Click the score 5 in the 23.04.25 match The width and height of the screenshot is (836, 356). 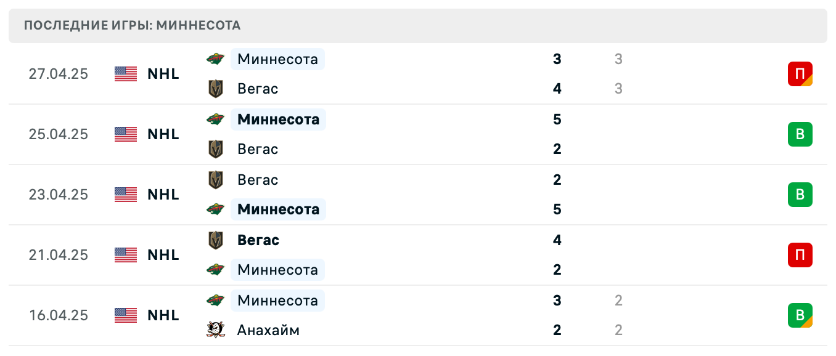click(557, 209)
